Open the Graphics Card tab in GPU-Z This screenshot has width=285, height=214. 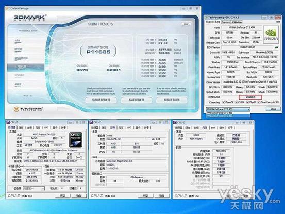(x=213, y=22)
